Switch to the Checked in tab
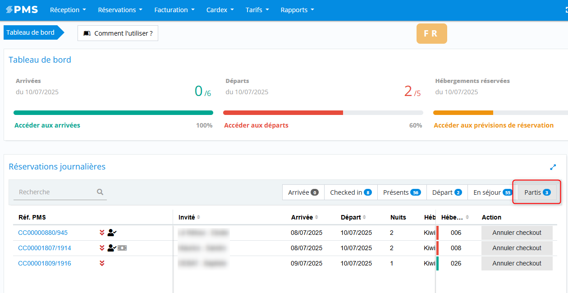The width and height of the screenshot is (568, 293). 350,192
